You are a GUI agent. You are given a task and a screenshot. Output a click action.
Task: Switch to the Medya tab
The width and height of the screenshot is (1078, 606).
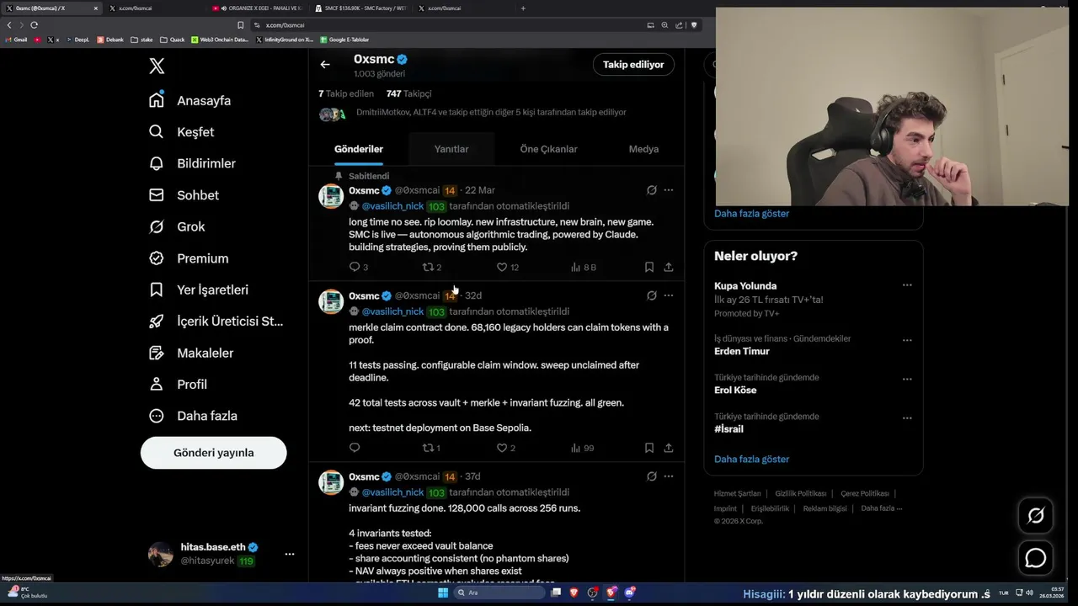pos(643,149)
